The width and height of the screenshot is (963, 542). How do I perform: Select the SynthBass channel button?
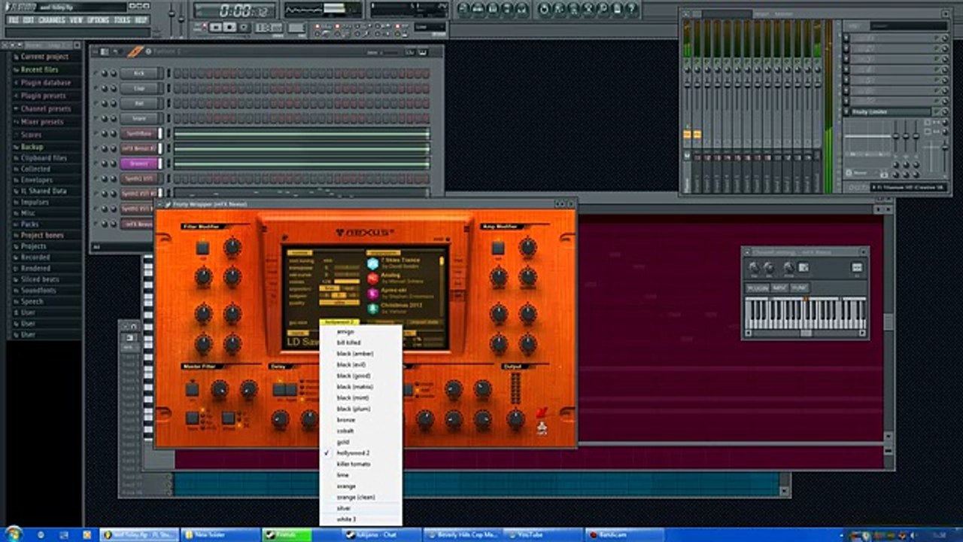click(x=141, y=134)
